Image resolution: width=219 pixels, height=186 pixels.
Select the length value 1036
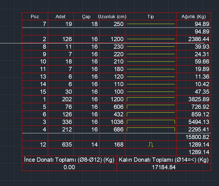coord(117,122)
